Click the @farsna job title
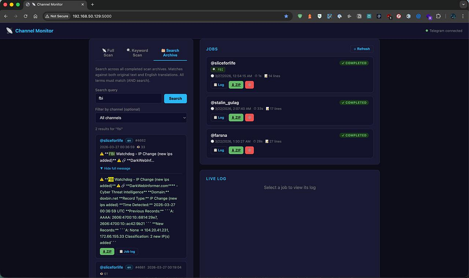469x278 pixels. click(x=219, y=135)
